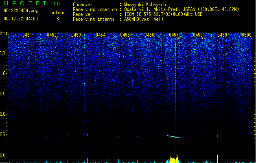This screenshot has width=256, height=163.
Task: Click the 0.6 kHz axis label
Action: (x=3, y=155)
